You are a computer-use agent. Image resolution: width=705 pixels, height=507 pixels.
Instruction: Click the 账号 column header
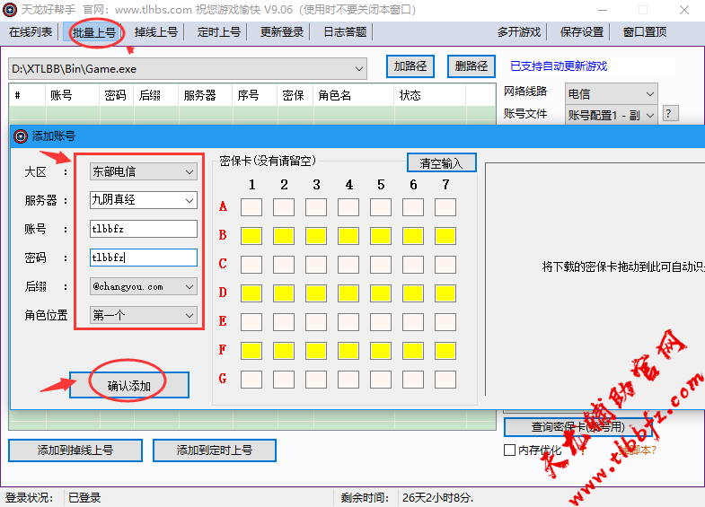[72, 95]
